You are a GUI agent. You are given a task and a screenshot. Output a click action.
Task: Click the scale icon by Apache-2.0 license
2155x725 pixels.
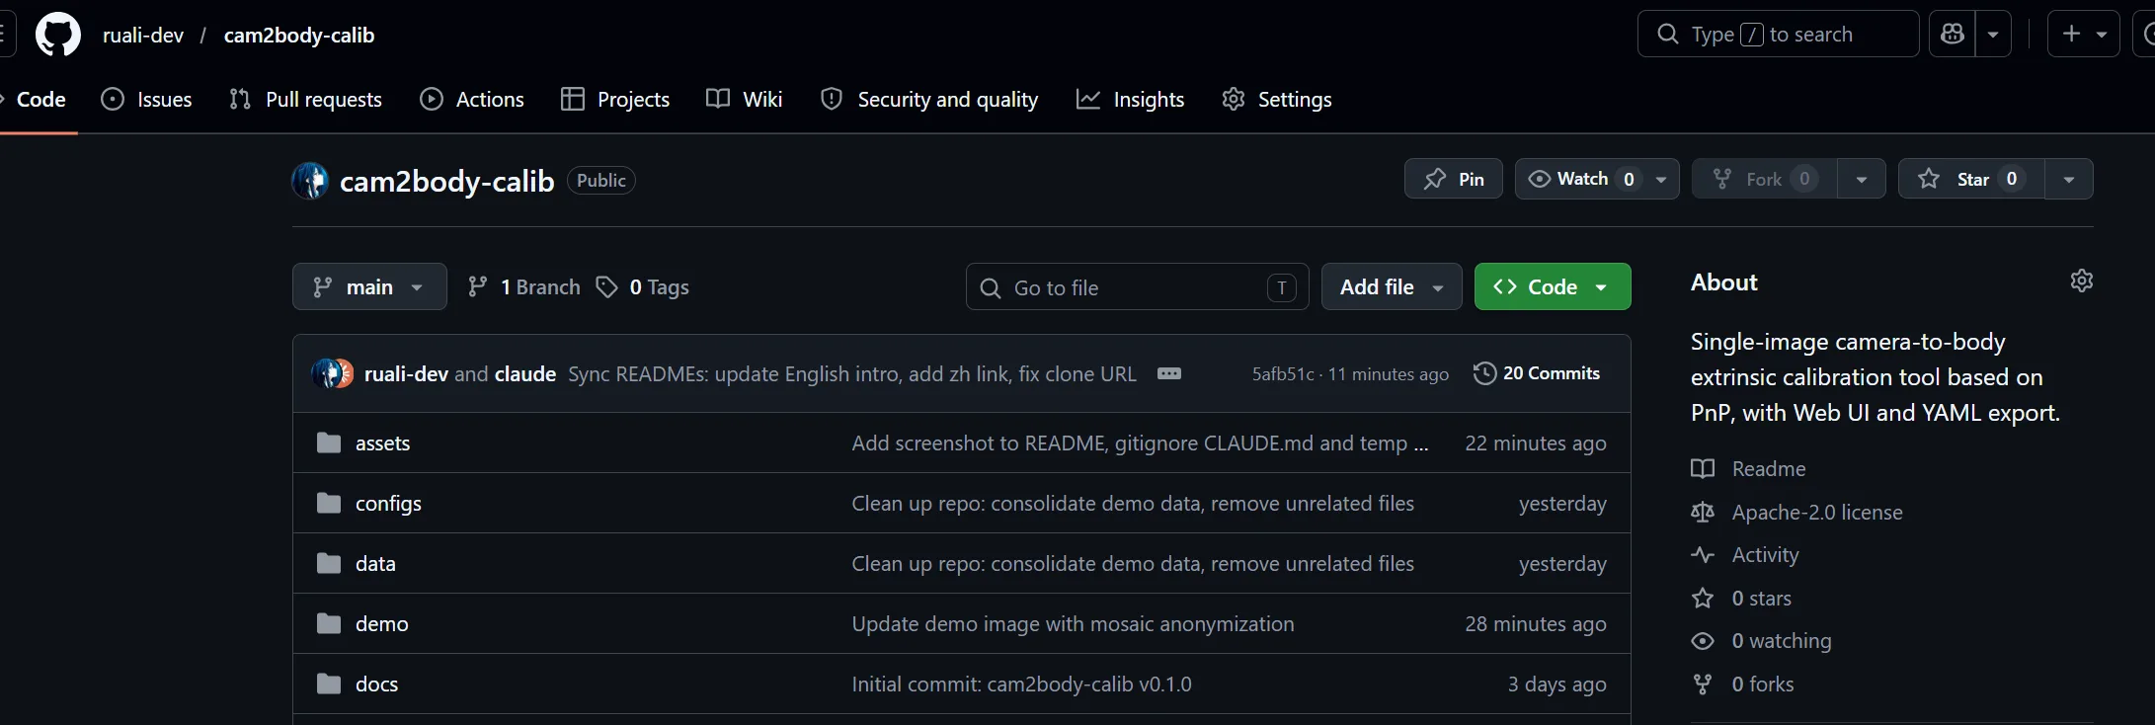(1703, 512)
